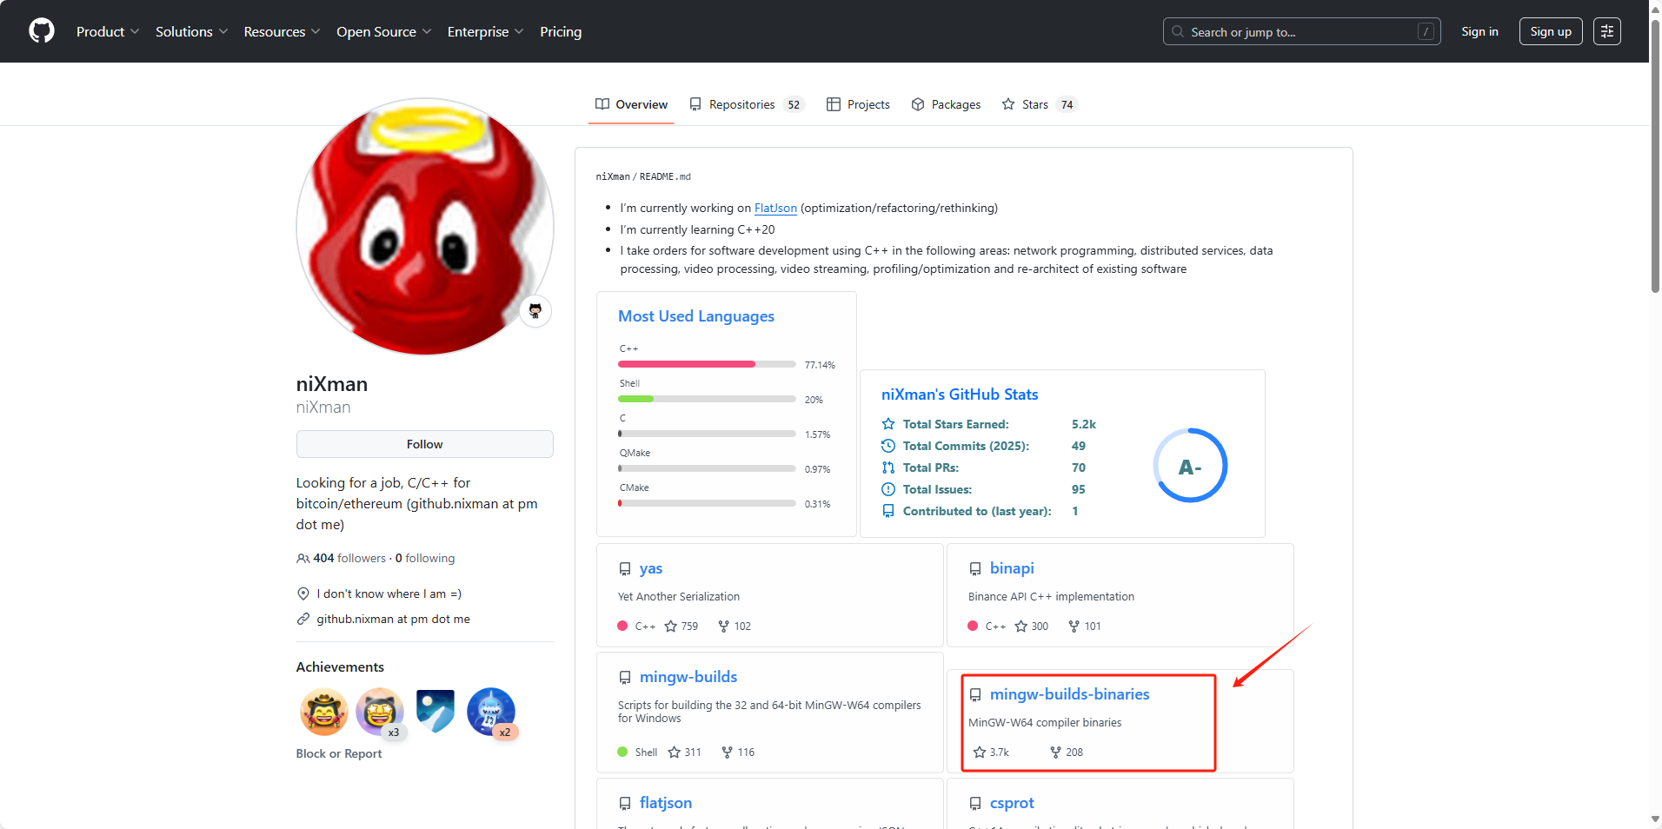Open binapi forks count 101

[x=1085, y=626]
